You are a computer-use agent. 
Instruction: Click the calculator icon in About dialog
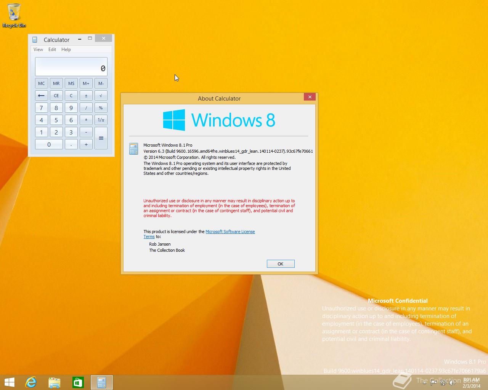pos(133,149)
